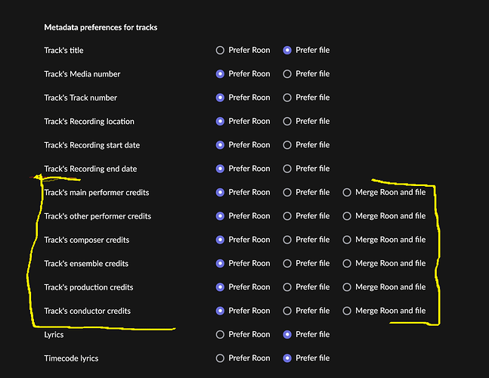Screen dimensions: 489x378
Task: Choose Merge Roon and file for production credits
Action: pos(347,287)
